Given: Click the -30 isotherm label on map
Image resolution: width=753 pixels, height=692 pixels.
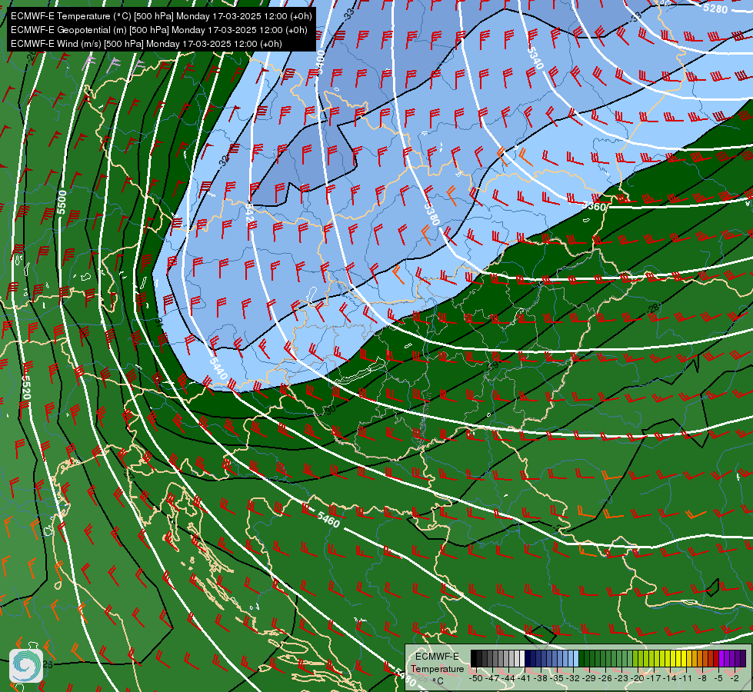Looking at the screenshot, I should [329, 410].
